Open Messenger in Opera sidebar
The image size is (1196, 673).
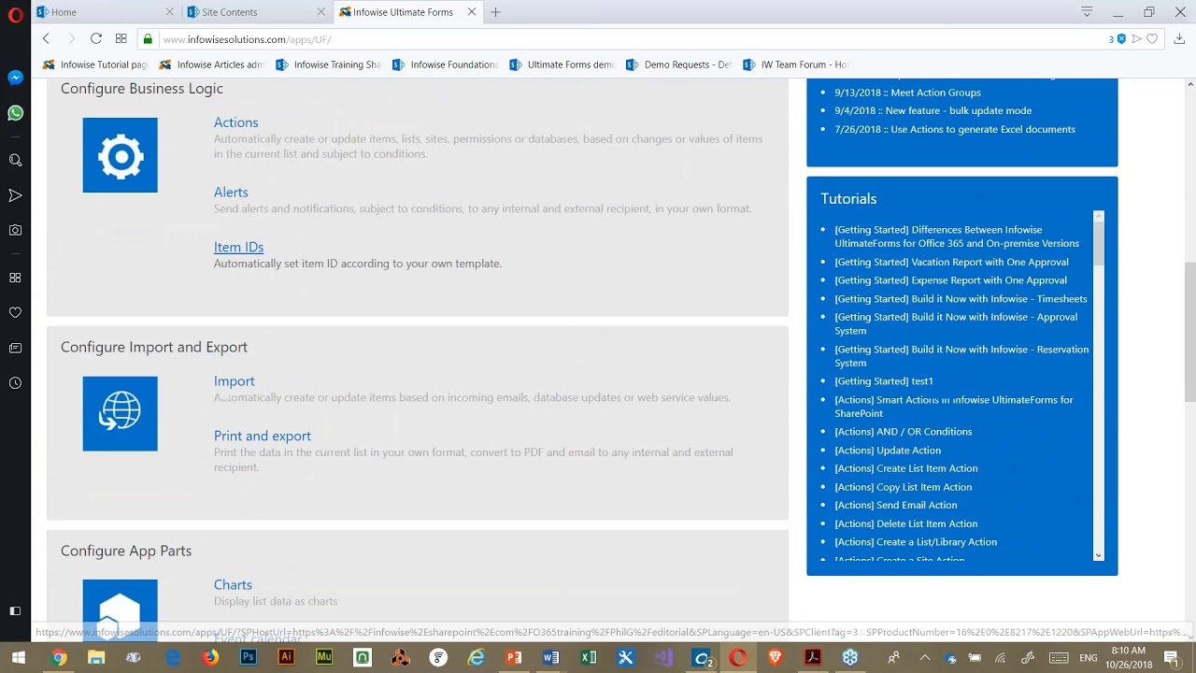click(15, 78)
